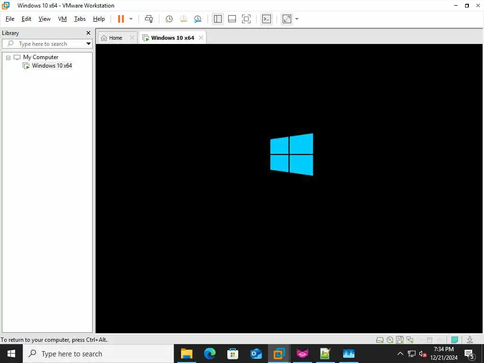Click inside the VM console display

click(x=290, y=188)
